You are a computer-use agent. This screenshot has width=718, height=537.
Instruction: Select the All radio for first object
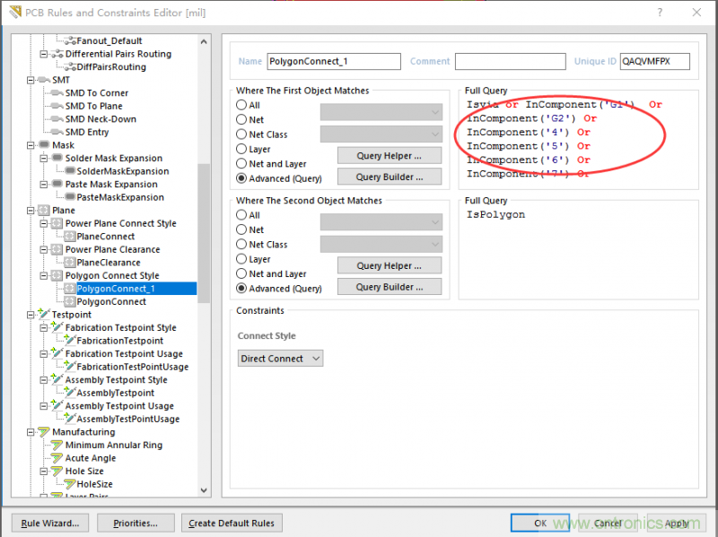point(242,105)
